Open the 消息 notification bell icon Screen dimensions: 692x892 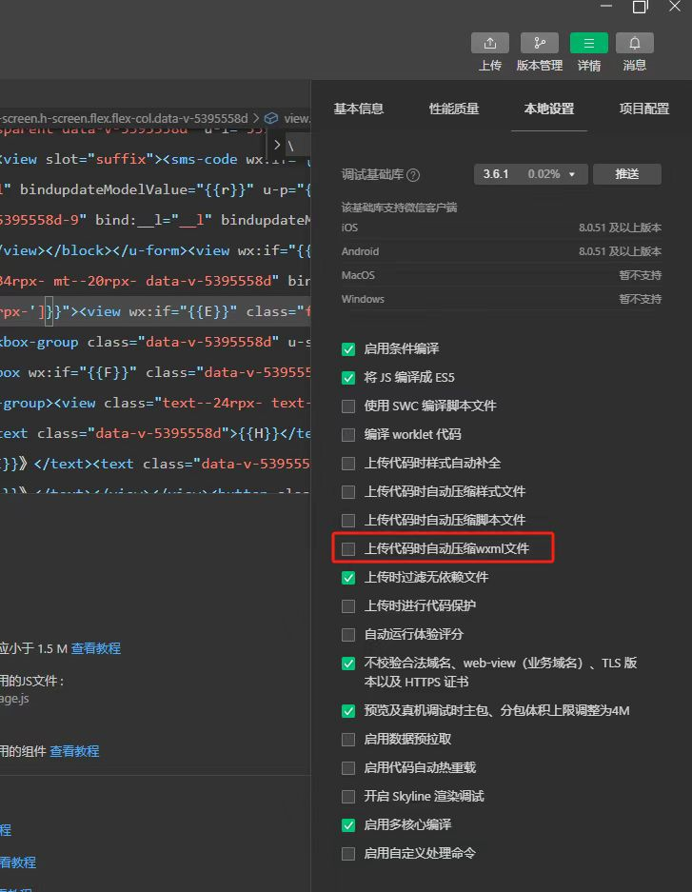(634, 43)
